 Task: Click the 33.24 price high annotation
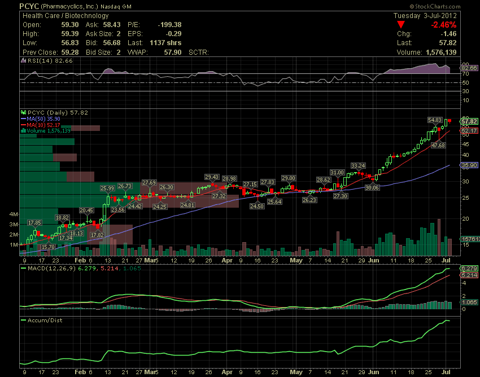[358, 165]
